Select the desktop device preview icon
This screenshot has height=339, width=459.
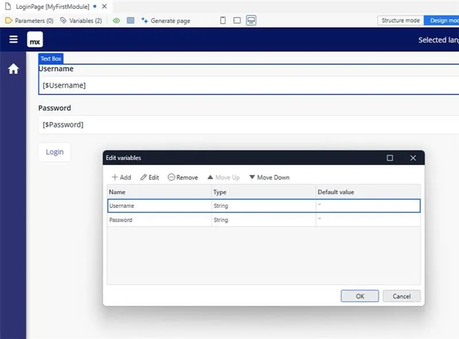coord(251,21)
